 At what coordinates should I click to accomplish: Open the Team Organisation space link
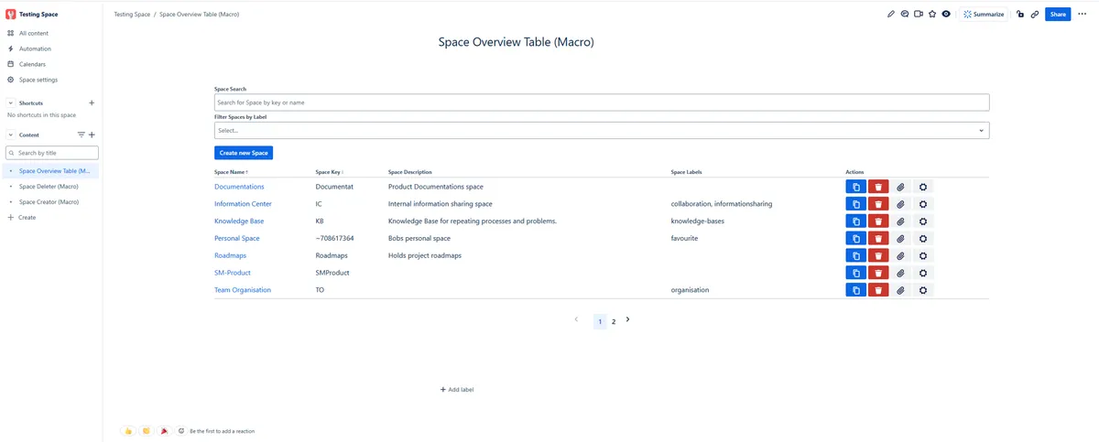click(243, 290)
